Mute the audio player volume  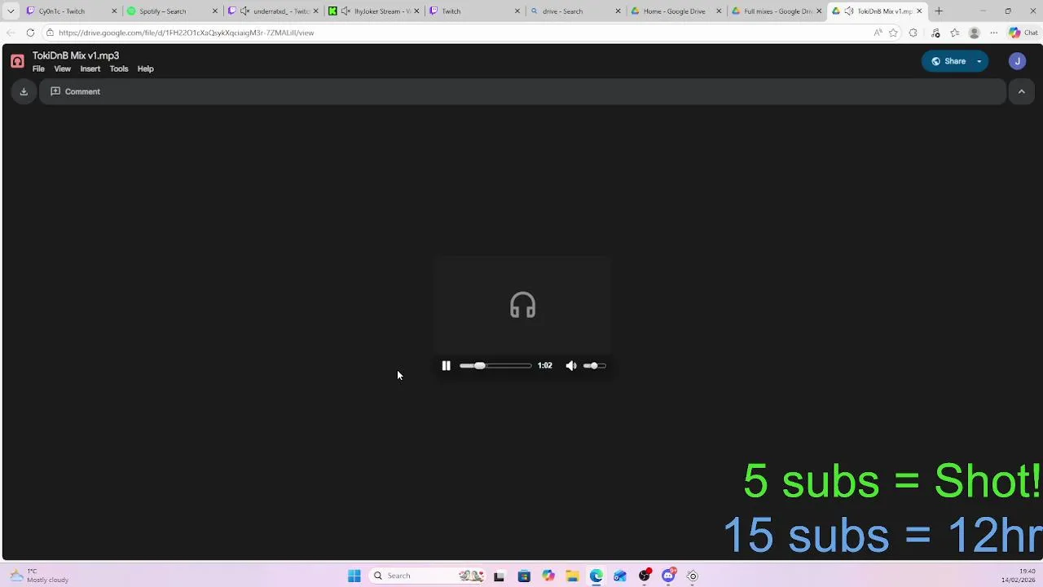[x=571, y=366]
